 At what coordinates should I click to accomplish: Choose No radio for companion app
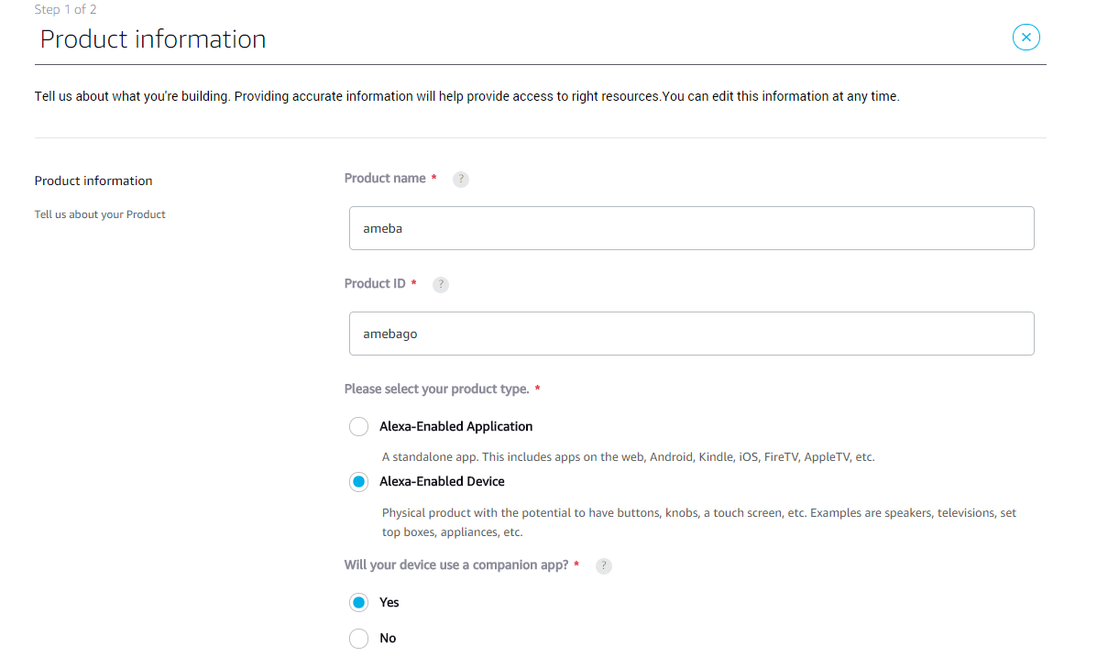358,639
